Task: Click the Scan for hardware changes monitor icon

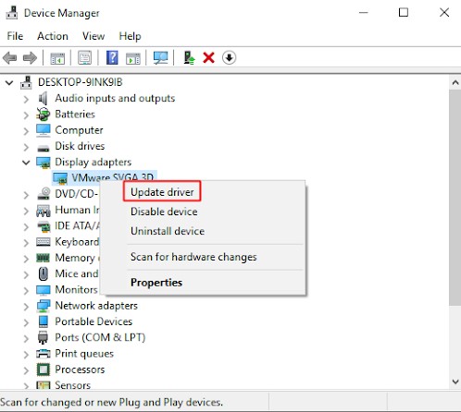Action: click(x=160, y=57)
